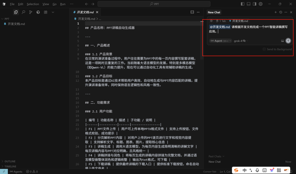The height and width of the screenshot is (174, 296).
Task: Toggle the input method punctuation mode icon
Action: [x=251, y=170]
